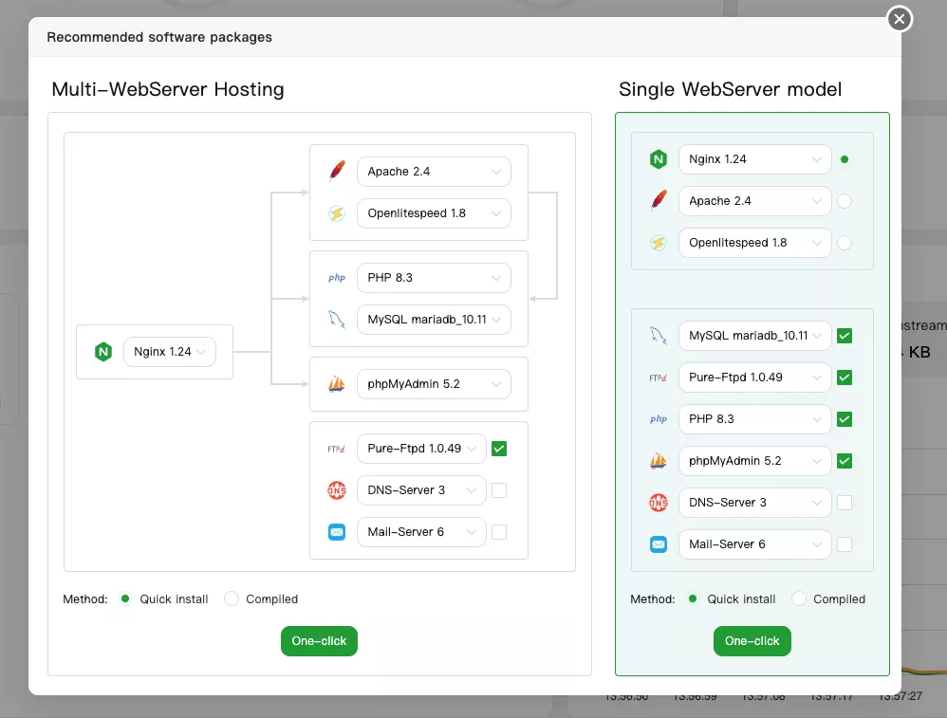947x718 pixels.
Task: Click the PHP logo in Multi-WebServer panel
Action: (336, 278)
